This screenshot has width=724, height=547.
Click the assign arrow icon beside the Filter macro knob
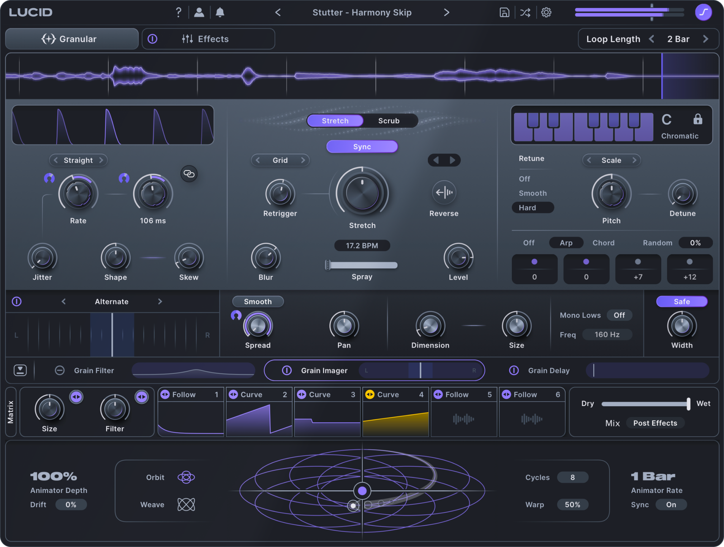[142, 397]
